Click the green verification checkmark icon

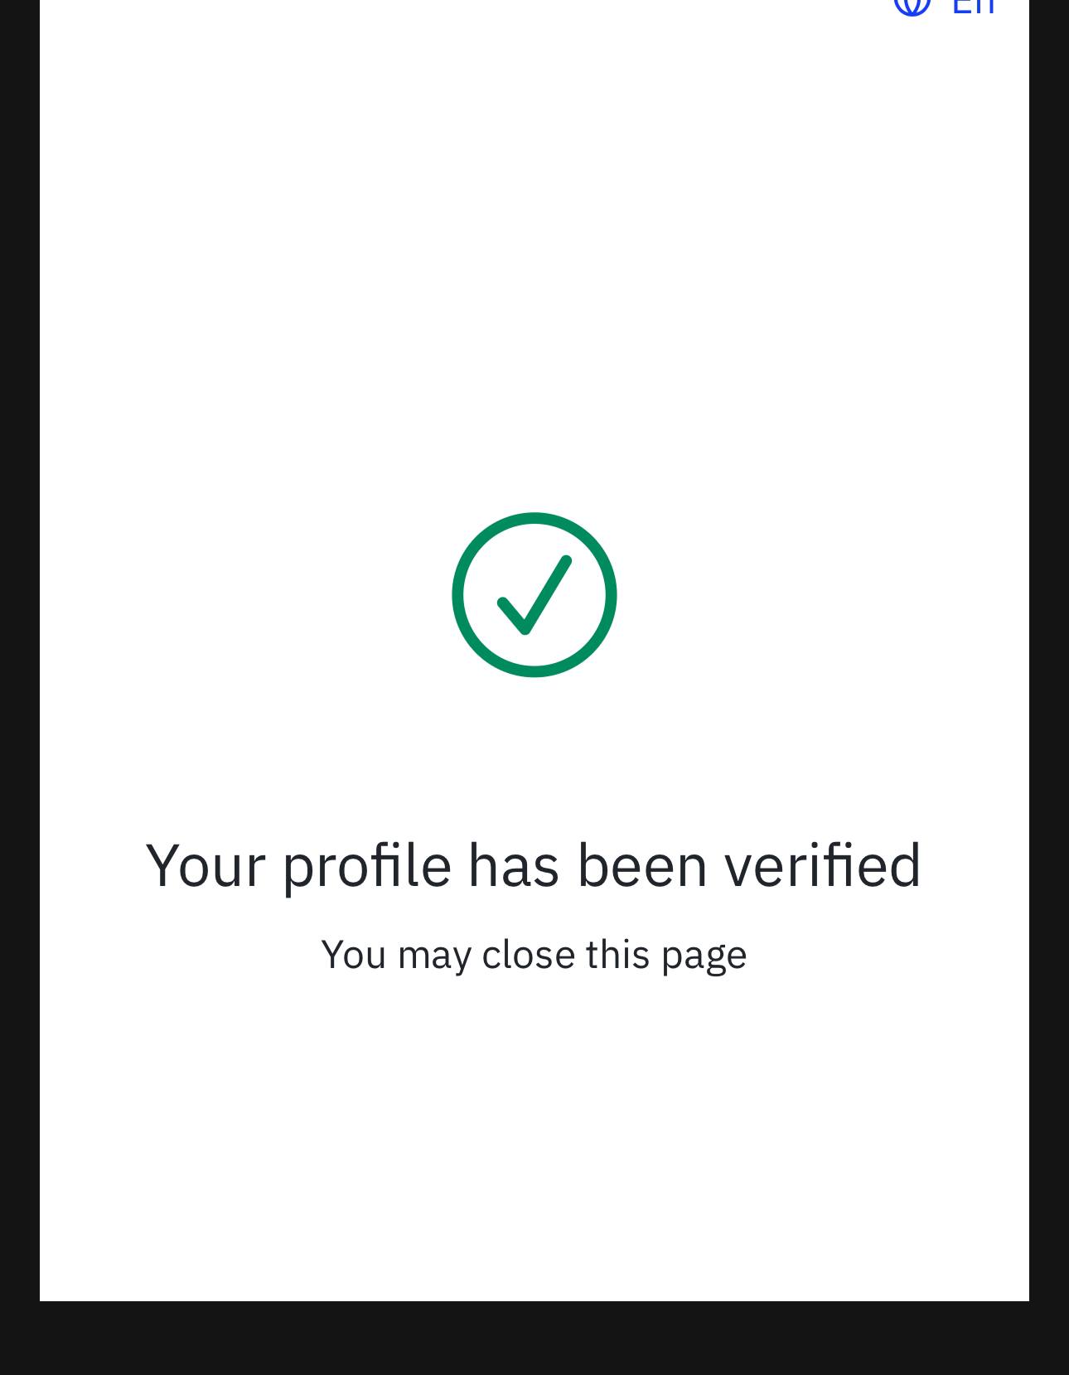point(534,594)
